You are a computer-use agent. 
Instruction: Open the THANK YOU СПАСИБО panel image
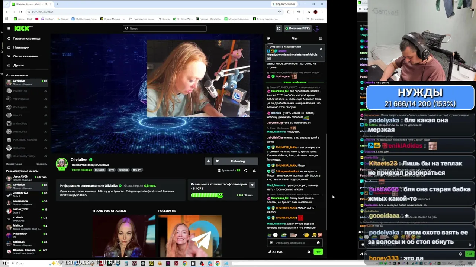point(124,236)
